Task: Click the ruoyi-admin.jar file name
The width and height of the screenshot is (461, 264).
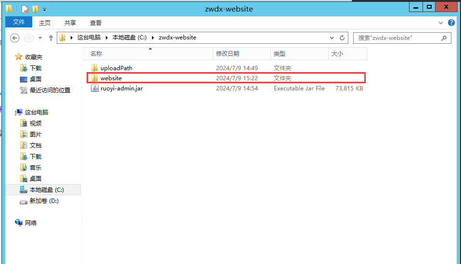Action: [122, 88]
